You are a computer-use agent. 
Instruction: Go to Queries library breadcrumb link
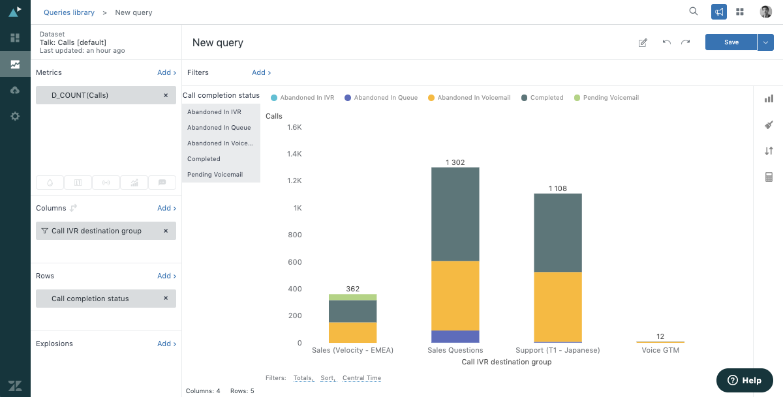pos(69,12)
